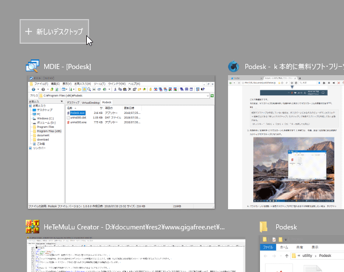Select the unins000.dat file in MDIE list
Viewport: 344px width, 272px height.
(x=78, y=118)
